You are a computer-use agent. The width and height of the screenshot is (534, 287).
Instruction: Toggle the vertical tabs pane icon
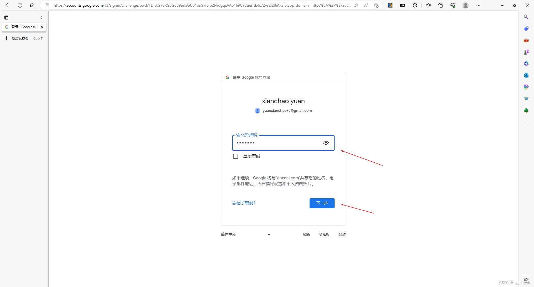coord(6,18)
